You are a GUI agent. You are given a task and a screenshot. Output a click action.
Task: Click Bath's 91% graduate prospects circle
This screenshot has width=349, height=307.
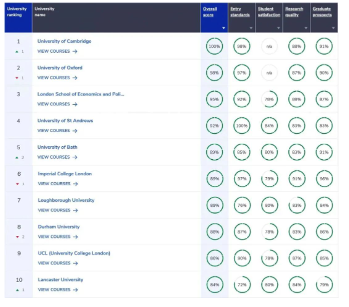click(x=324, y=152)
